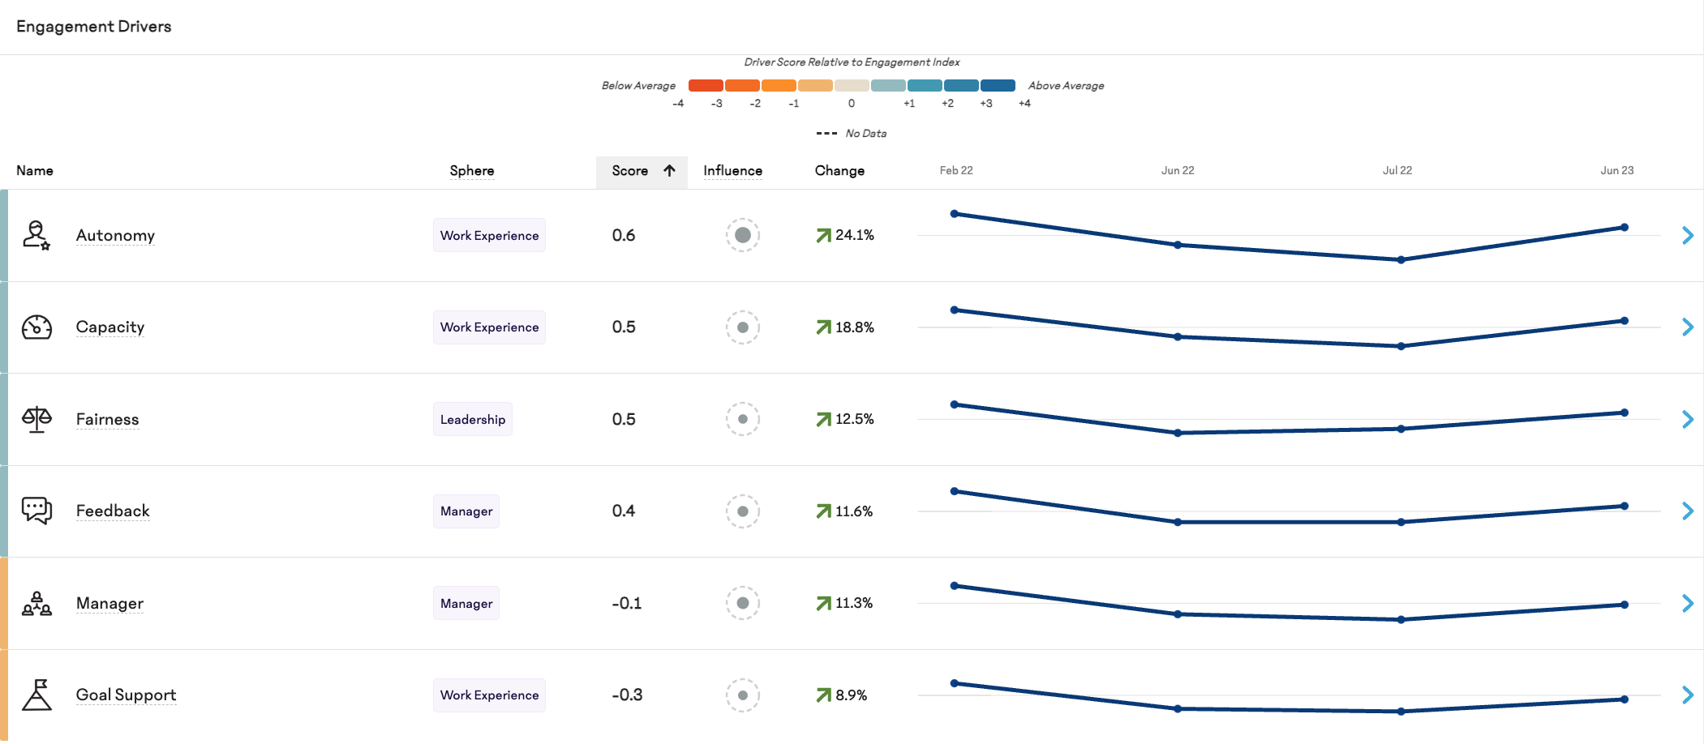Click the Capacity influence indicator circle
The width and height of the screenshot is (1704, 744).
[742, 327]
